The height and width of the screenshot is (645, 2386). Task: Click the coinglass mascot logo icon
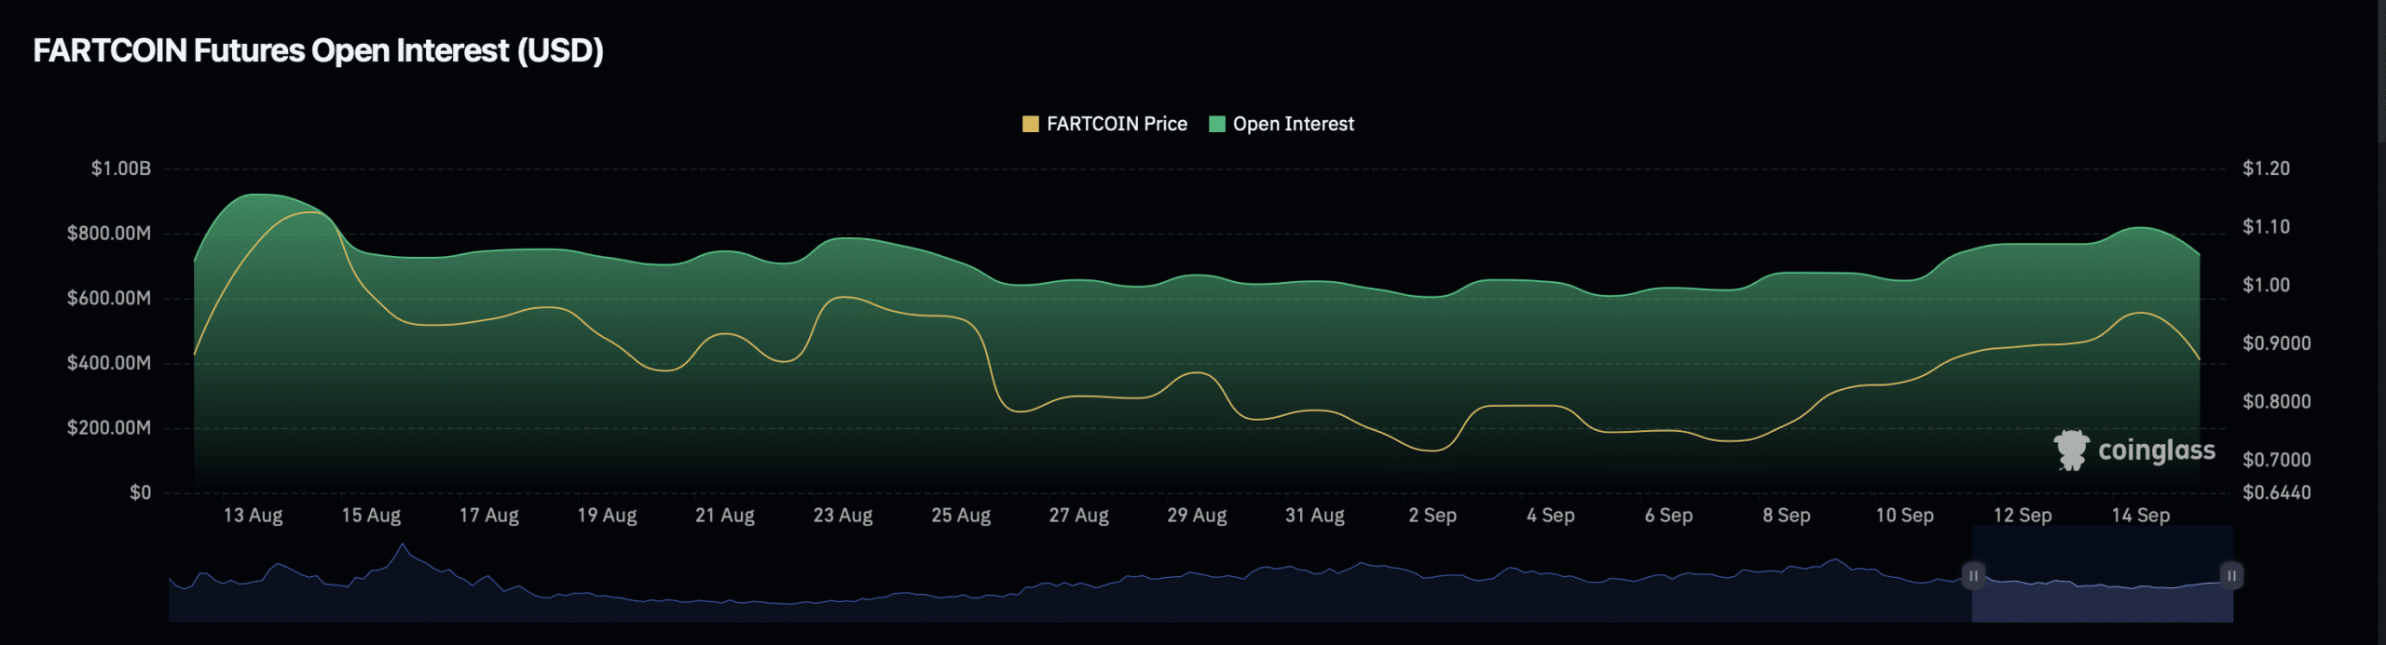(2071, 450)
